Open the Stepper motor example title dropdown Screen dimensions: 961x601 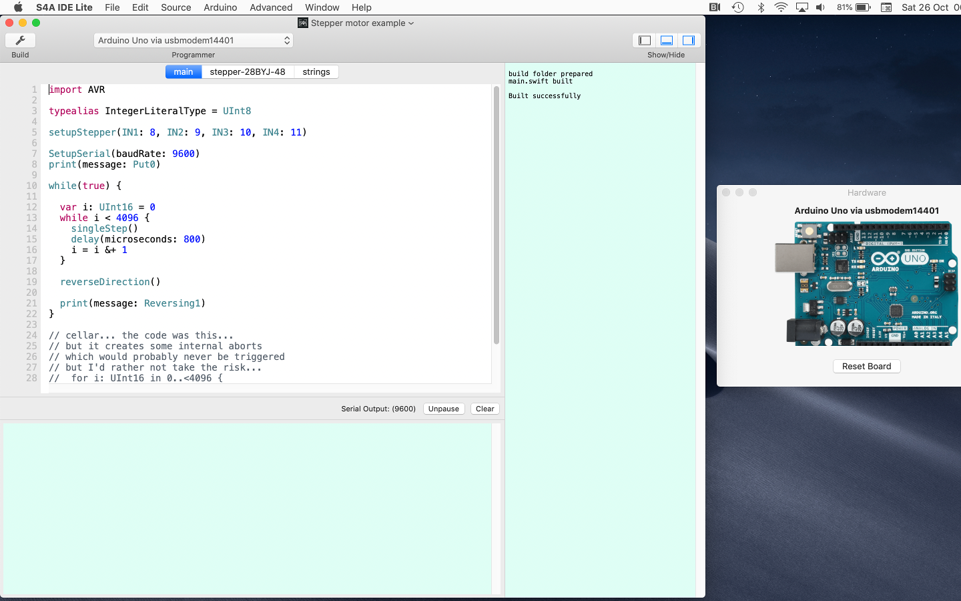362,23
